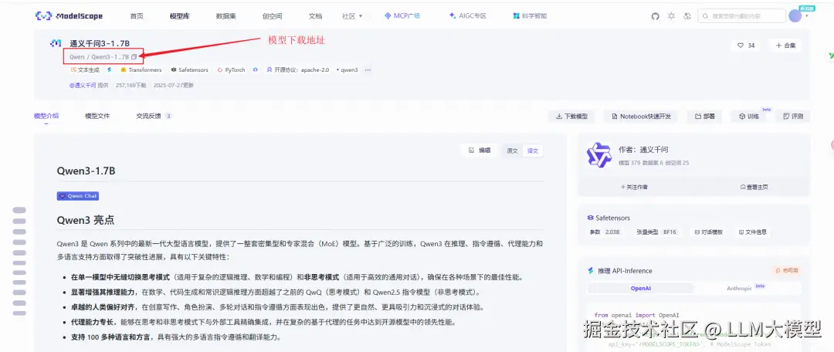
Task: Click the small blue icon after PyTorch
Action: point(256,69)
